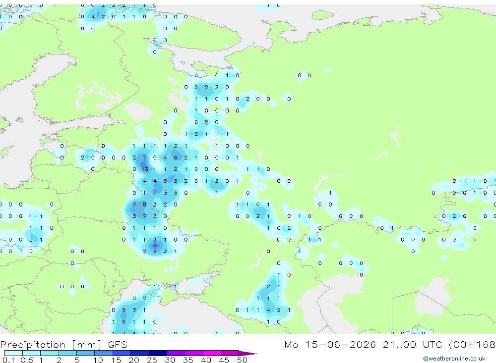The width and height of the screenshot is (496, 363).
Task: Click the forecast date 'Mo 15-06-2026'
Action: (330, 344)
